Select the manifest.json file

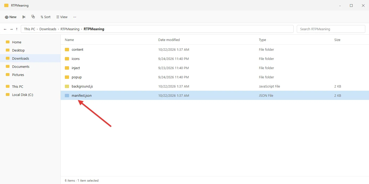(215, 95)
